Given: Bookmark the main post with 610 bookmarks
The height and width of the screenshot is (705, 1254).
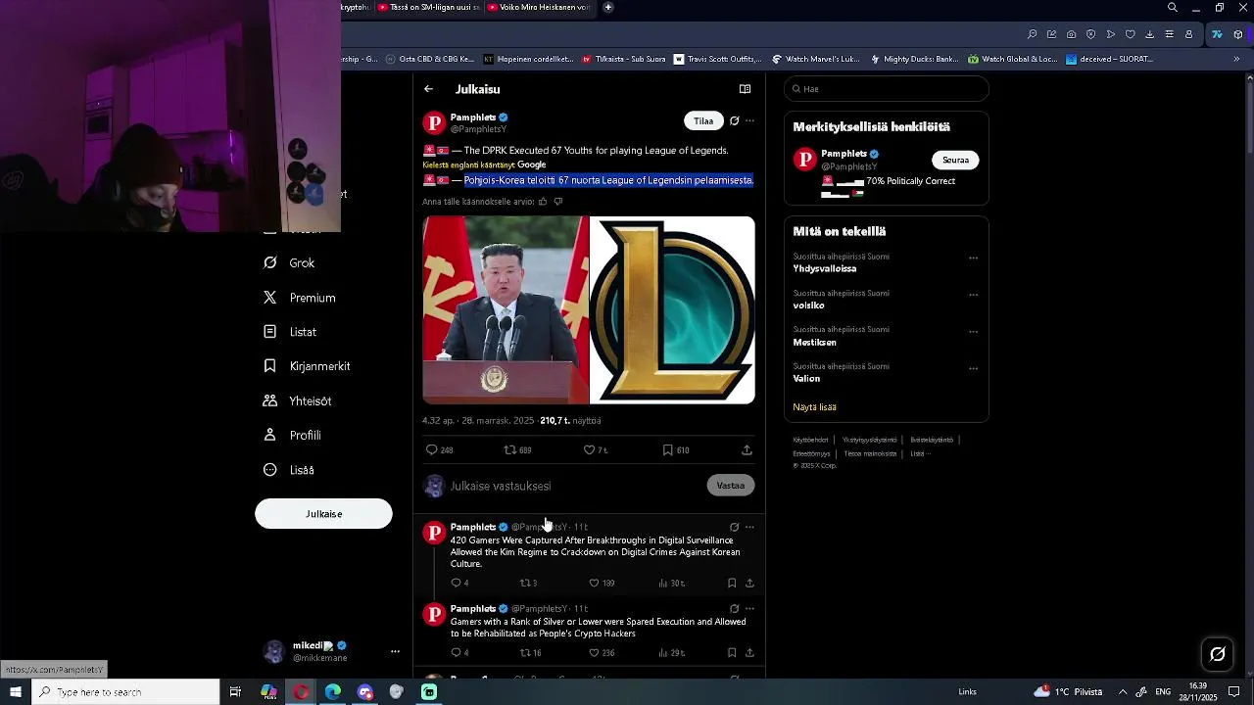Looking at the screenshot, I should point(676,450).
